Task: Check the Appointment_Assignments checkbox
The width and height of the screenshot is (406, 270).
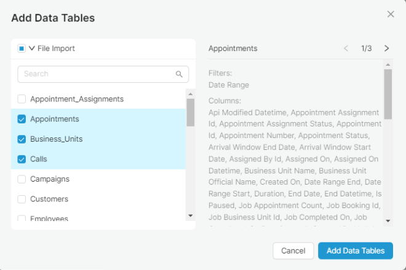Action: 22,99
